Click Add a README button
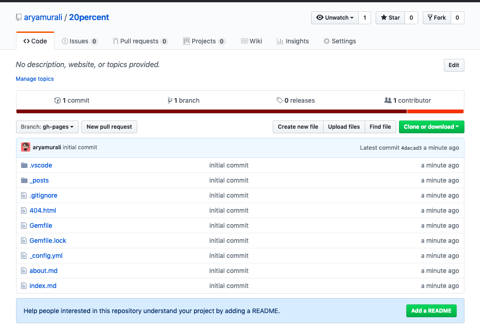The width and height of the screenshot is (480, 330). (x=431, y=311)
